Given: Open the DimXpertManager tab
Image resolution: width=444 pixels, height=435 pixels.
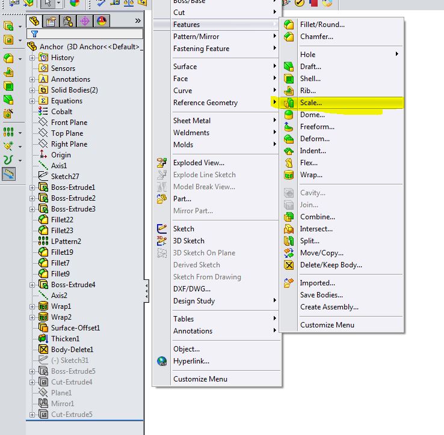Looking at the screenshot, I should tap(85, 21).
